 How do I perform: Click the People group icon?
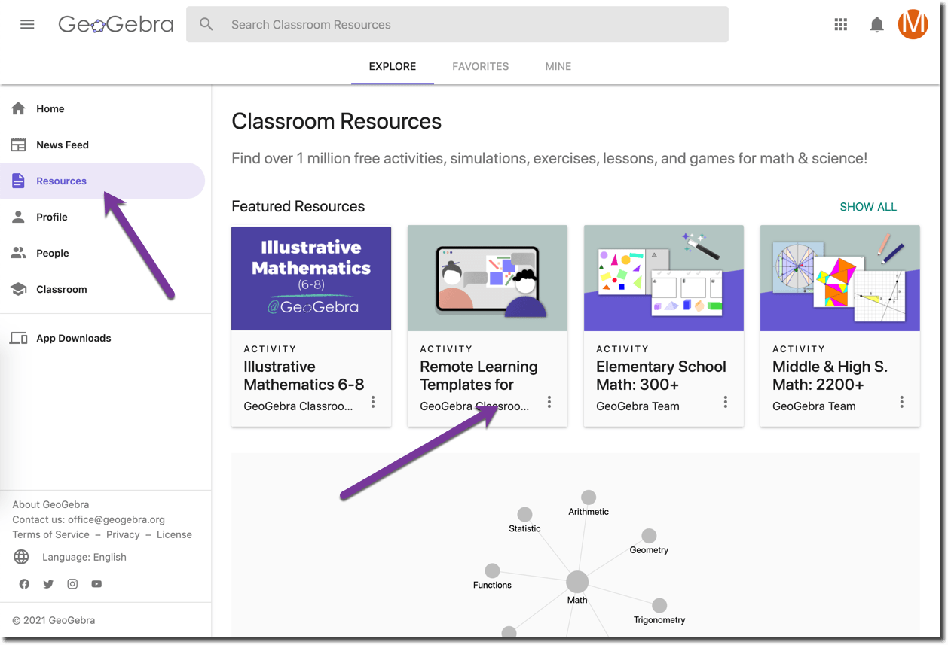click(19, 253)
